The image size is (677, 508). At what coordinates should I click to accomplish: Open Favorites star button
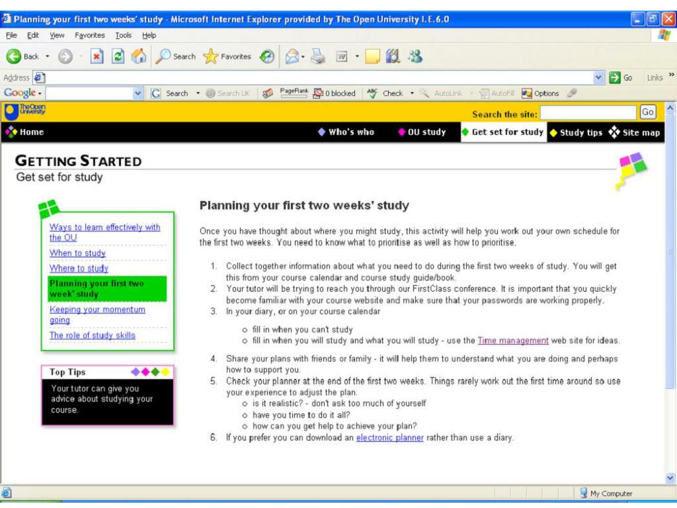coord(227,56)
